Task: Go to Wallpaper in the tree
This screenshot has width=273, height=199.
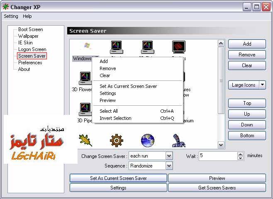Action: [x=28, y=36]
